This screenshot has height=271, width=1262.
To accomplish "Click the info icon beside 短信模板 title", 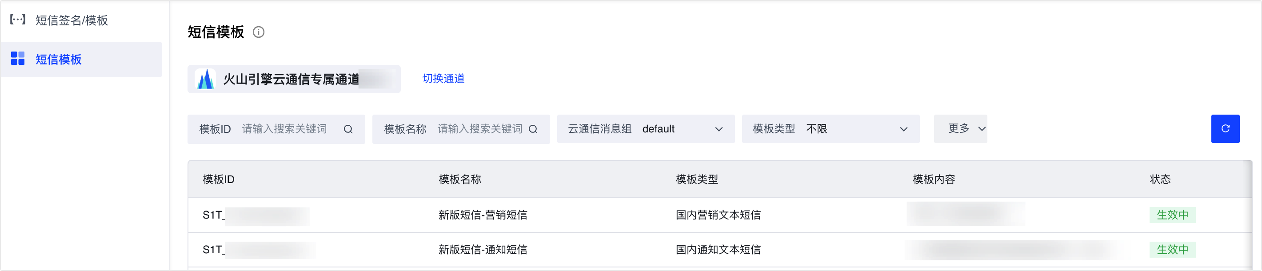I will click(258, 32).
